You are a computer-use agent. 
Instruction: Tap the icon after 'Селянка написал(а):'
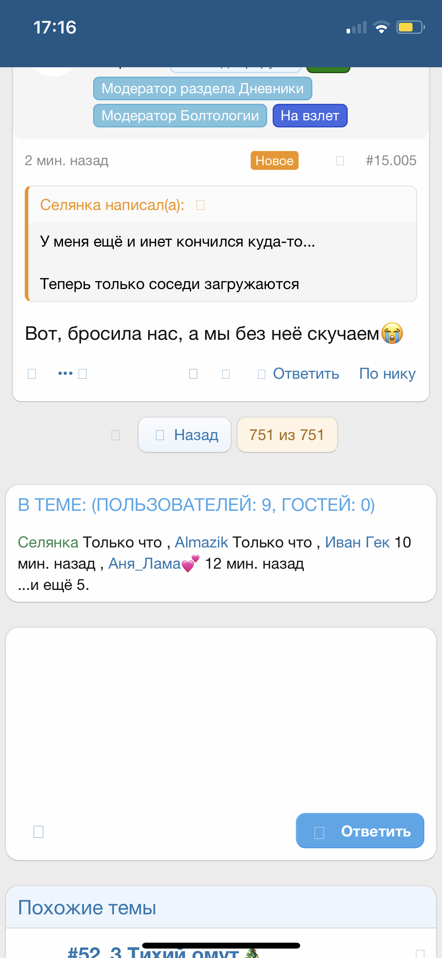(200, 205)
